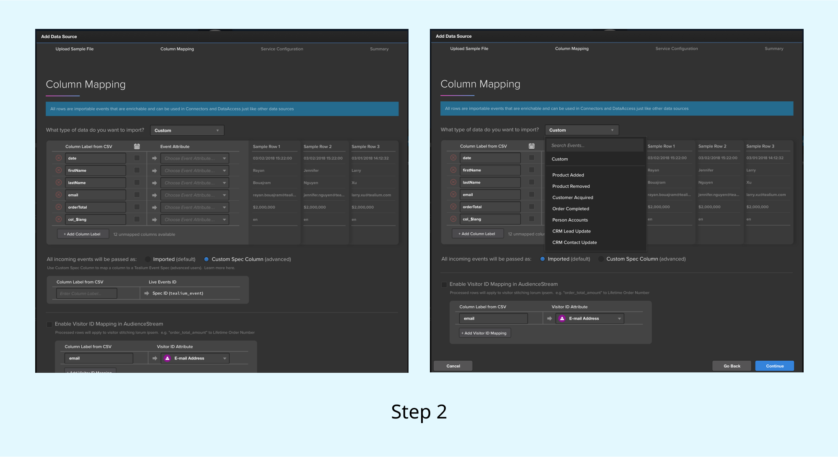Open the "Custom" data type dropdown
838x457 pixels.
tap(187, 130)
